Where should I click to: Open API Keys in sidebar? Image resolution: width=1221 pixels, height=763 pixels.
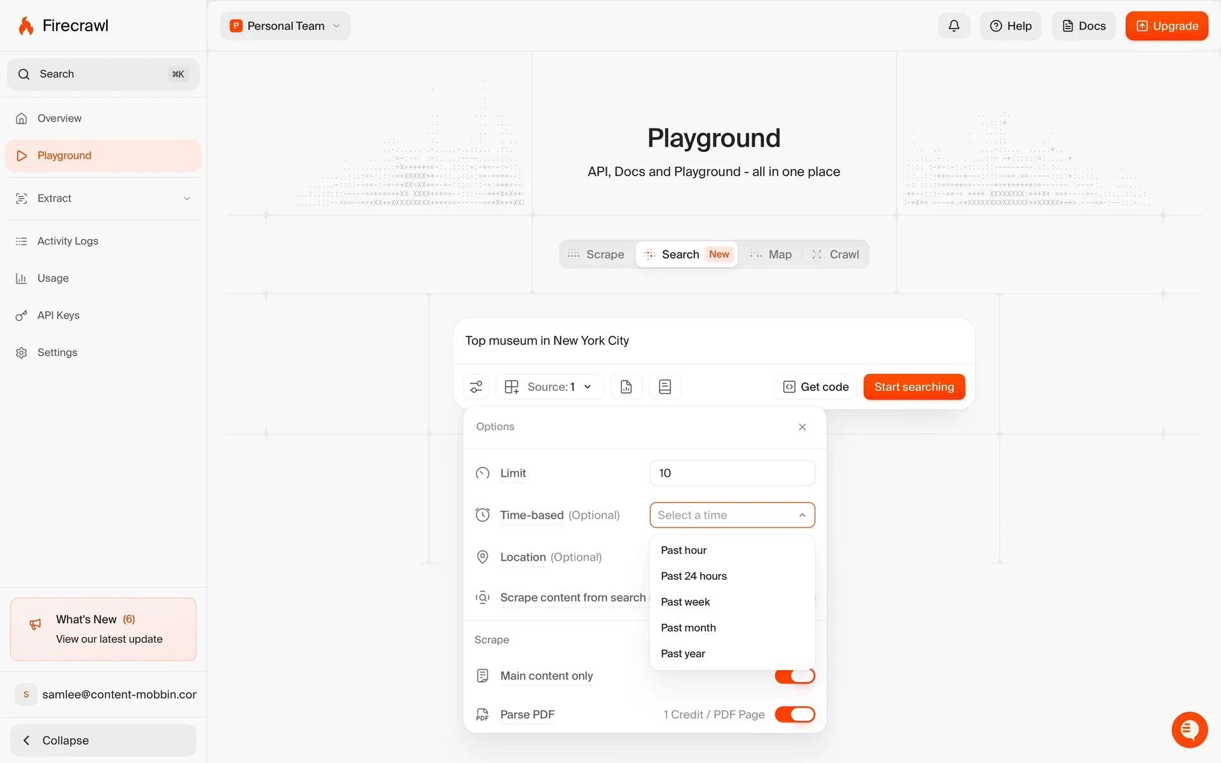[x=58, y=315]
